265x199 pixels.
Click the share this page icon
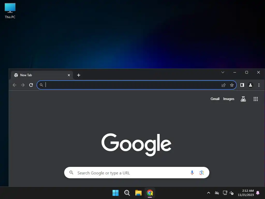coord(224,85)
